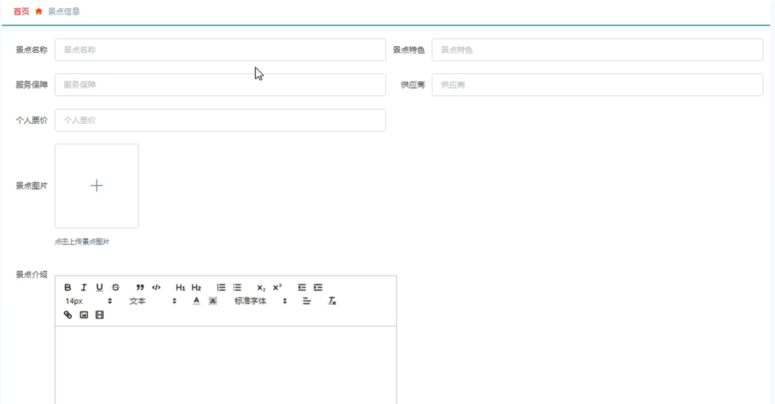Apply strikethrough formatting
Viewport: 775px width, 404px height.
(115, 288)
